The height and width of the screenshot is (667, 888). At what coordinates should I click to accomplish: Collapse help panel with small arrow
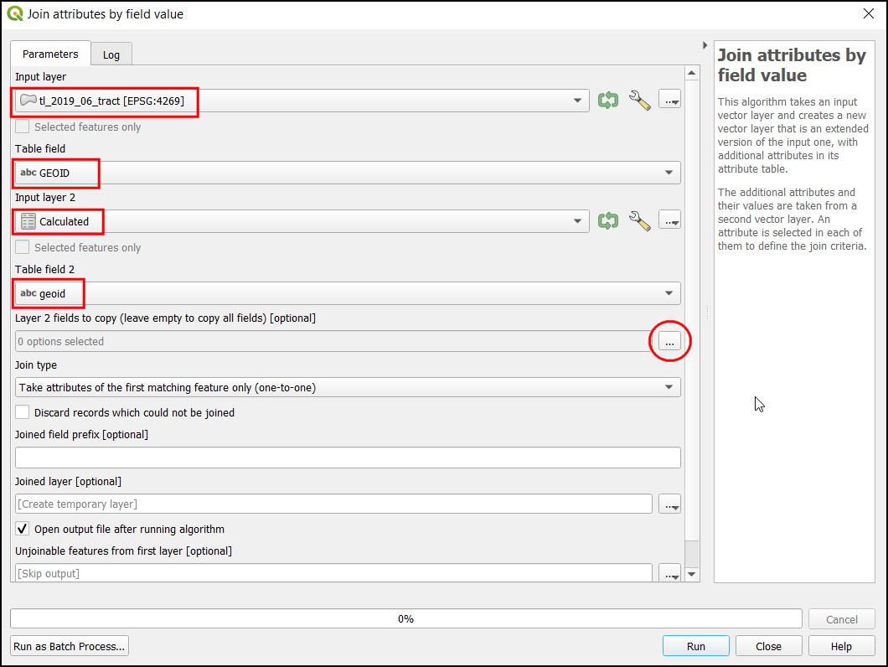point(705,45)
